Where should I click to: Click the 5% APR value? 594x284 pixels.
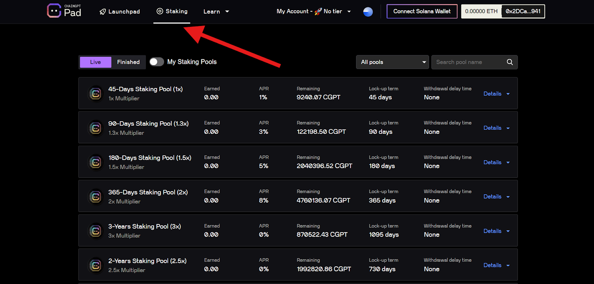[264, 166]
